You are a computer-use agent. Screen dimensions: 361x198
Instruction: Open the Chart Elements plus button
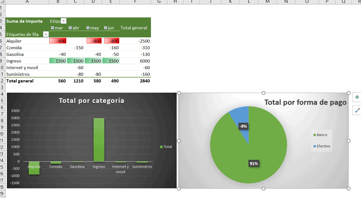tap(357, 97)
